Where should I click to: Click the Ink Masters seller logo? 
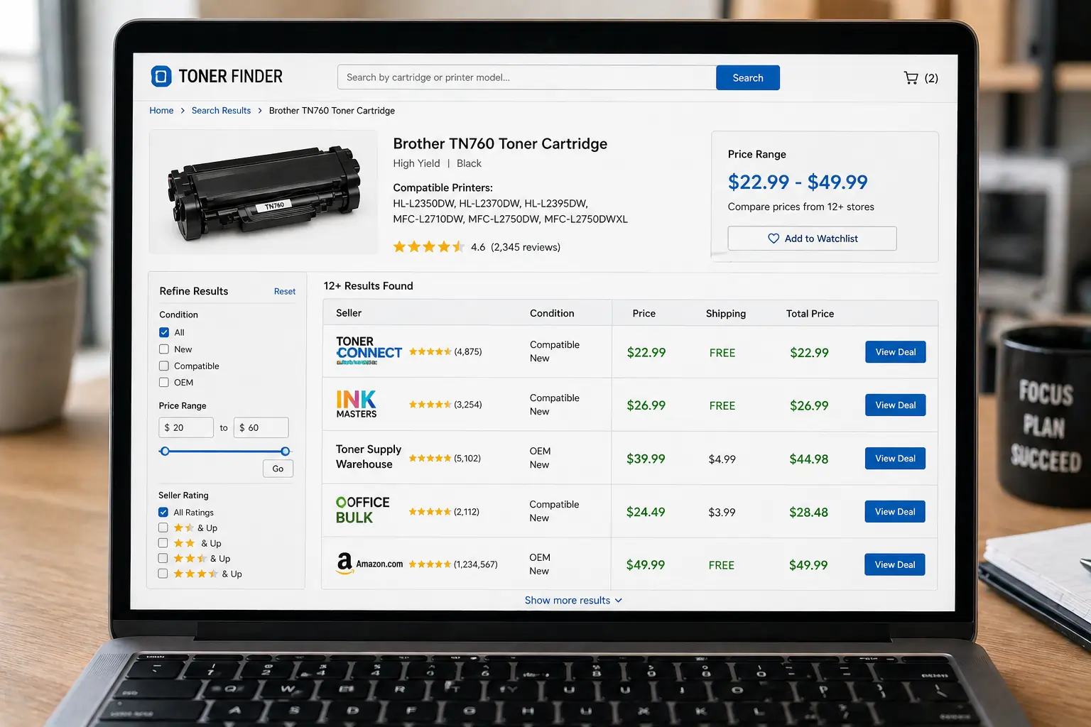[357, 404]
